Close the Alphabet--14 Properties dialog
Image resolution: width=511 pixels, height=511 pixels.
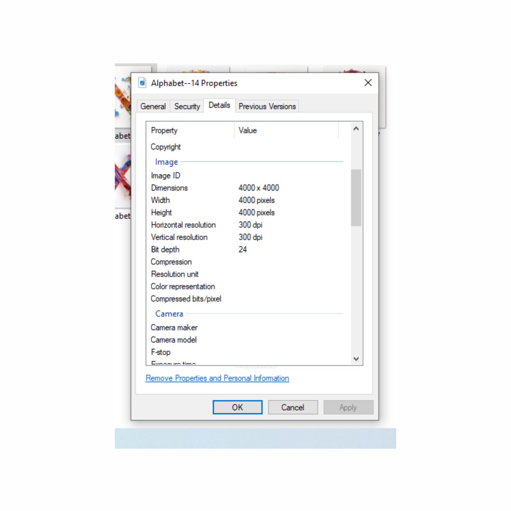[368, 82]
